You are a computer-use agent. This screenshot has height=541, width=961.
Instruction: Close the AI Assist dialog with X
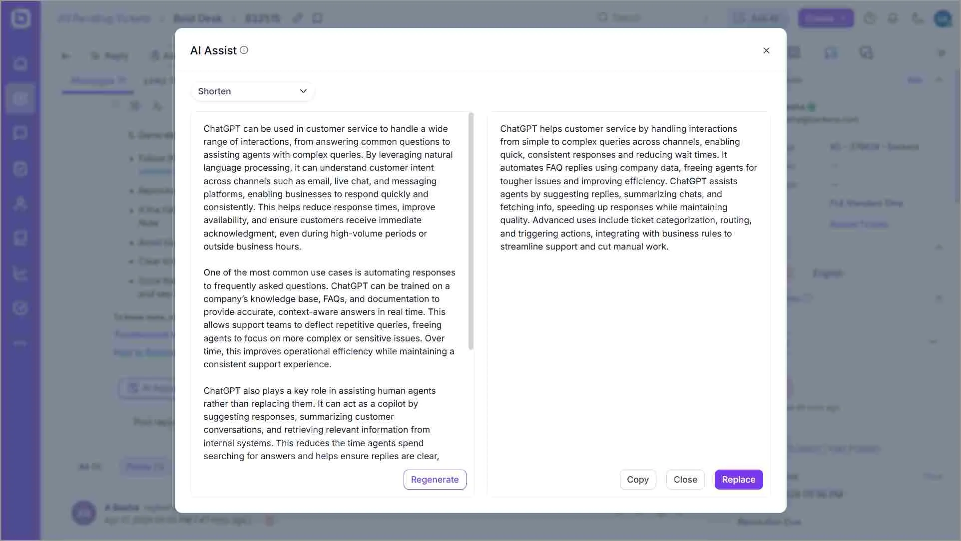[766, 50]
